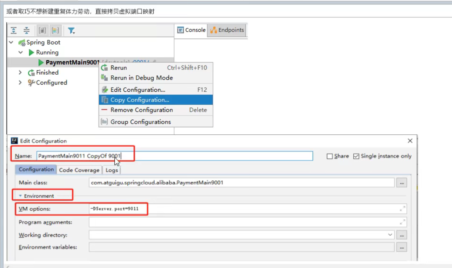Click the Name input field
The height and width of the screenshot is (268, 452).
pos(174,156)
